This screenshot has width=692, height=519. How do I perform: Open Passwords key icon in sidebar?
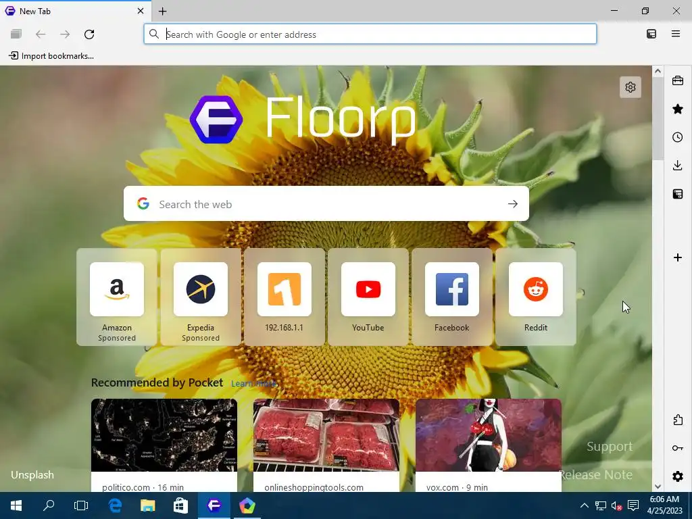tap(678, 448)
